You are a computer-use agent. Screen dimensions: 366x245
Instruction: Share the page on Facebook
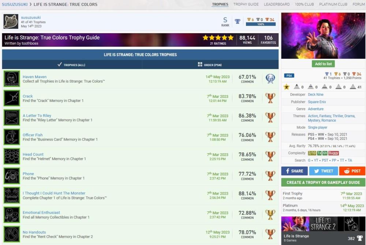coord(294,171)
